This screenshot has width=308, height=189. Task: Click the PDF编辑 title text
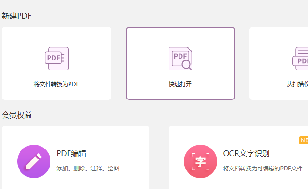coord(71,154)
